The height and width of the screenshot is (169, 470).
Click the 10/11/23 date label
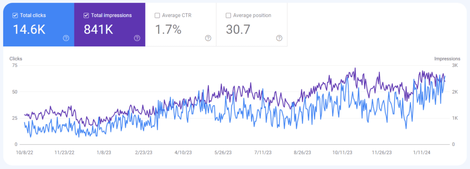342,152
